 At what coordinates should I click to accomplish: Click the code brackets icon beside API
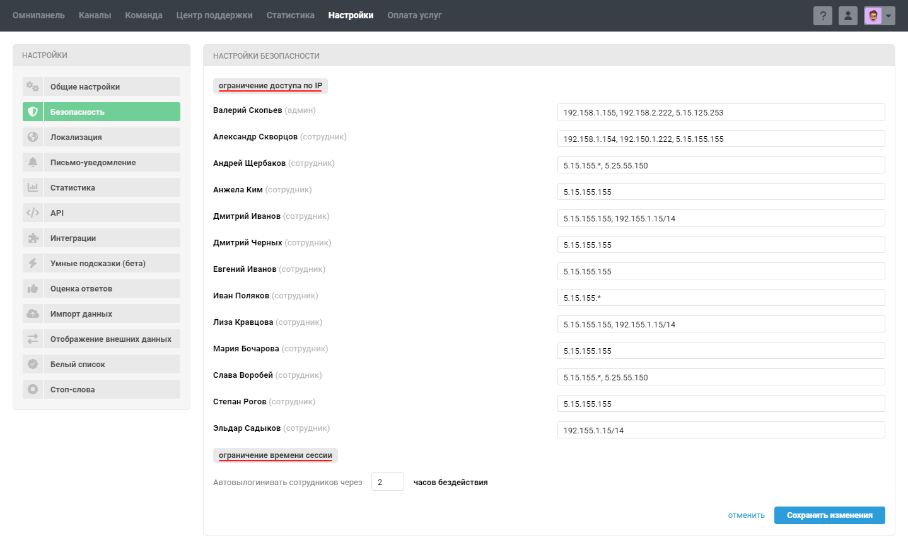coord(33,213)
